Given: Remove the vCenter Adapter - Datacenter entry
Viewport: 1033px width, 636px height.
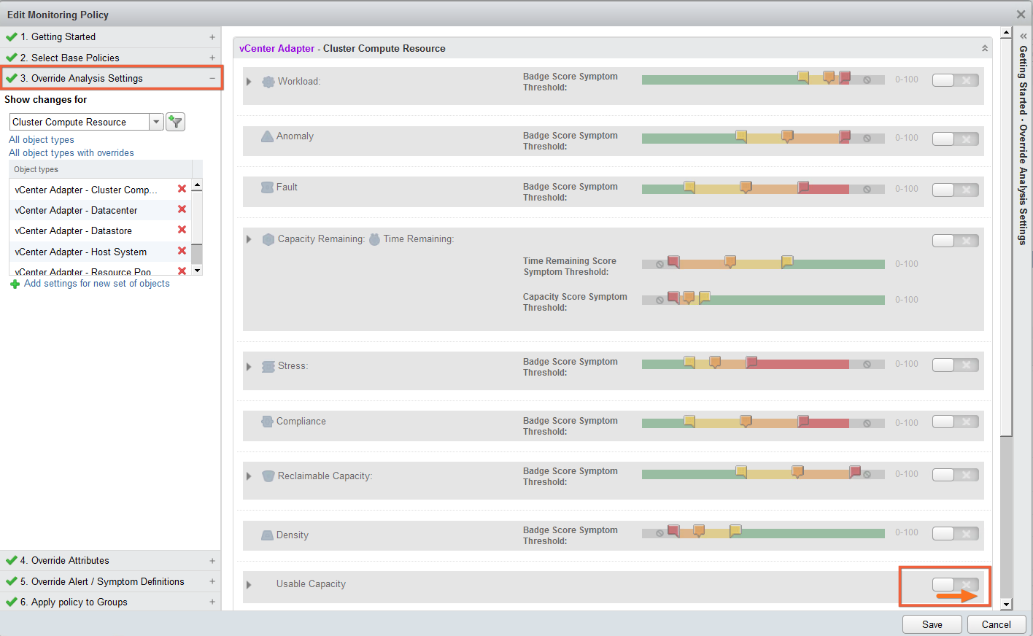Looking at the screenshot, I should point(182,209).
